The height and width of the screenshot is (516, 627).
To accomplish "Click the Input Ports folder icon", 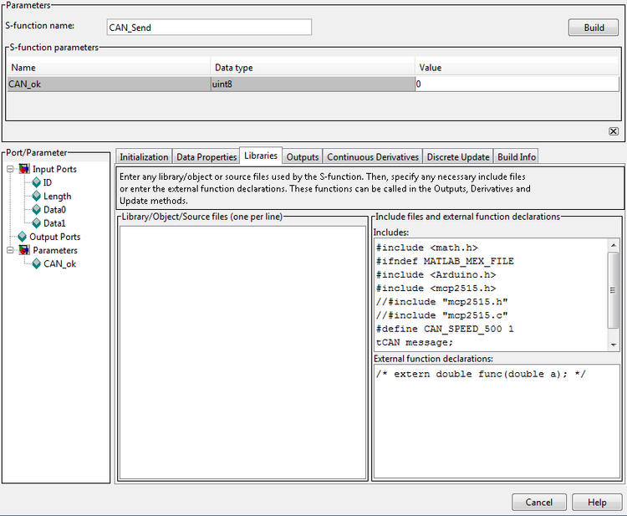I will (x=23, y=170).
